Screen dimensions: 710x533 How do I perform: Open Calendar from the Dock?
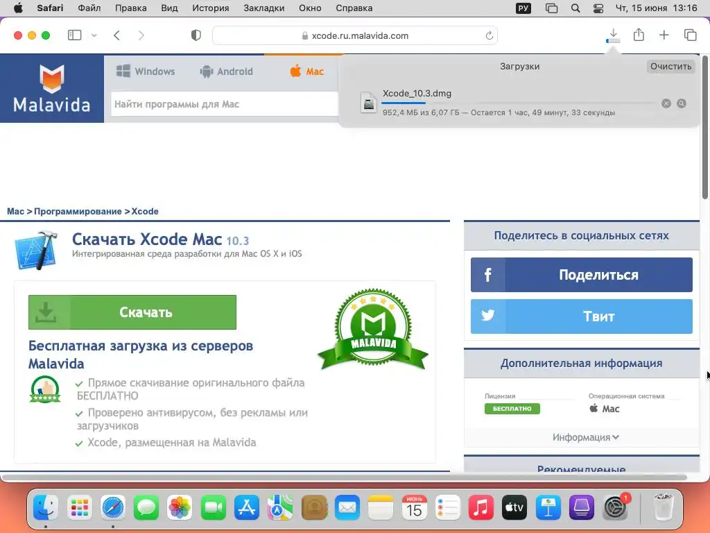click(415, 507)
